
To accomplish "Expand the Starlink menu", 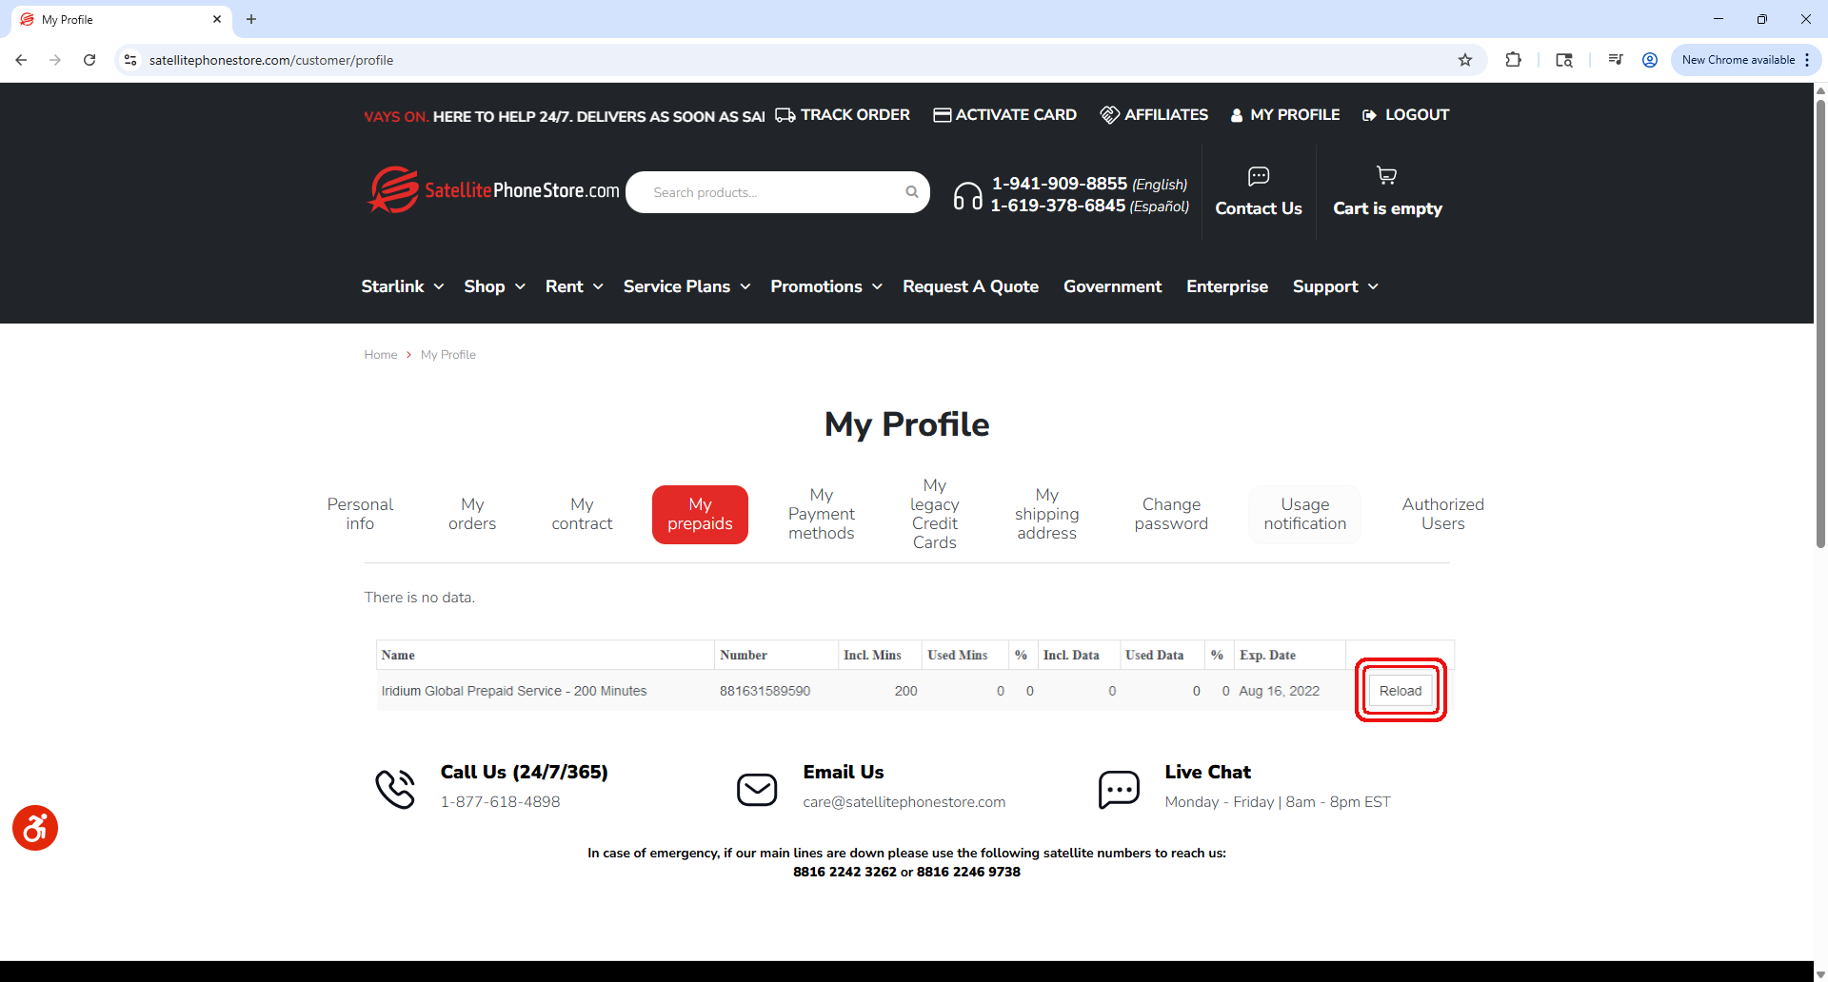I will pos(403,286).
